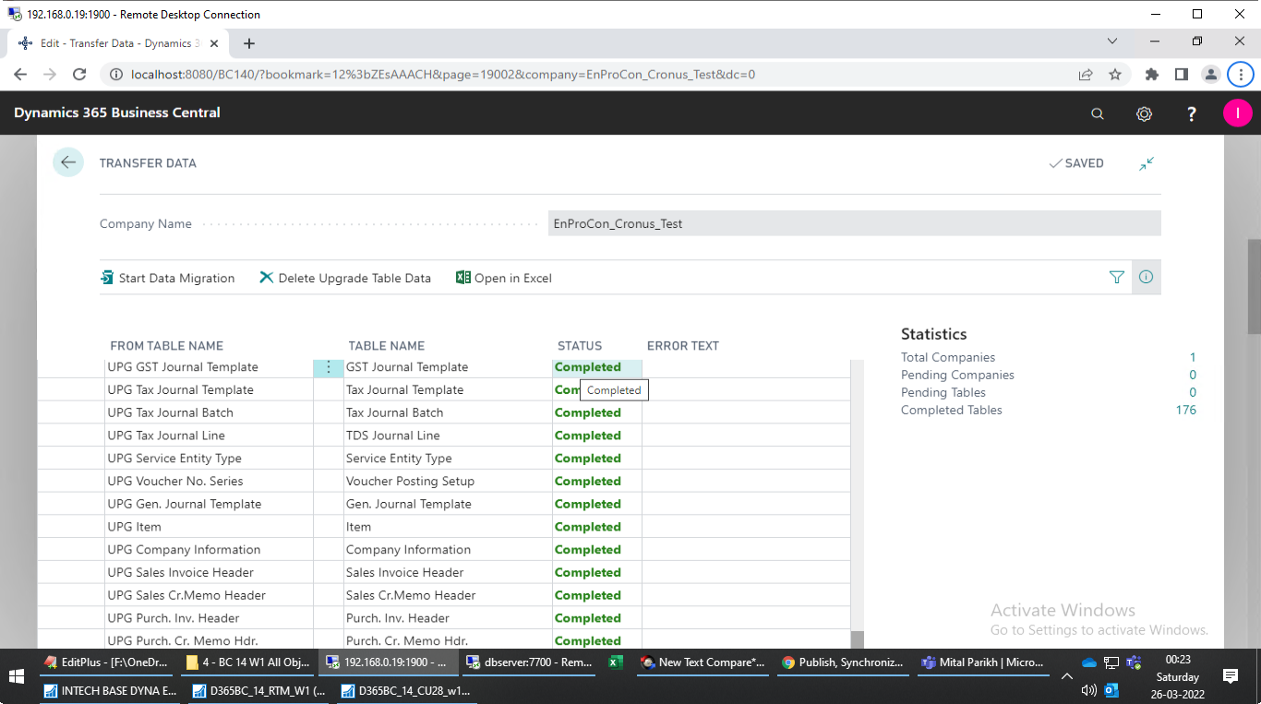Open the Excel taskbar icon
This screenshot has height=704, width=1261.
tap(616, 662)
